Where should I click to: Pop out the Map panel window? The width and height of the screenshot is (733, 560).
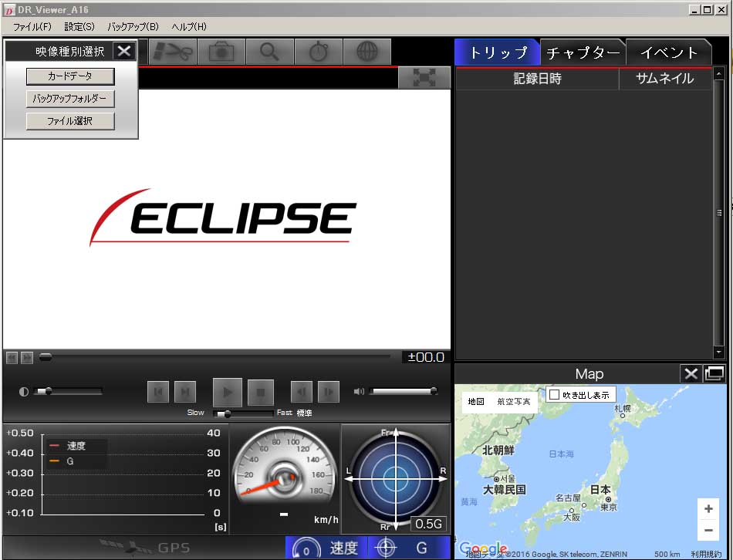(714, 373)
